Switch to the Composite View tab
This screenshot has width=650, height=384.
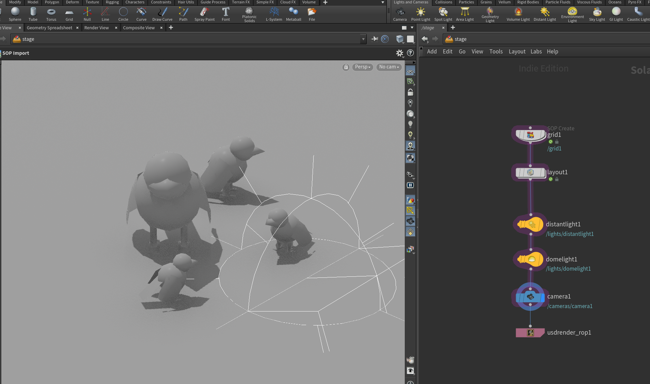click(139, 28)
